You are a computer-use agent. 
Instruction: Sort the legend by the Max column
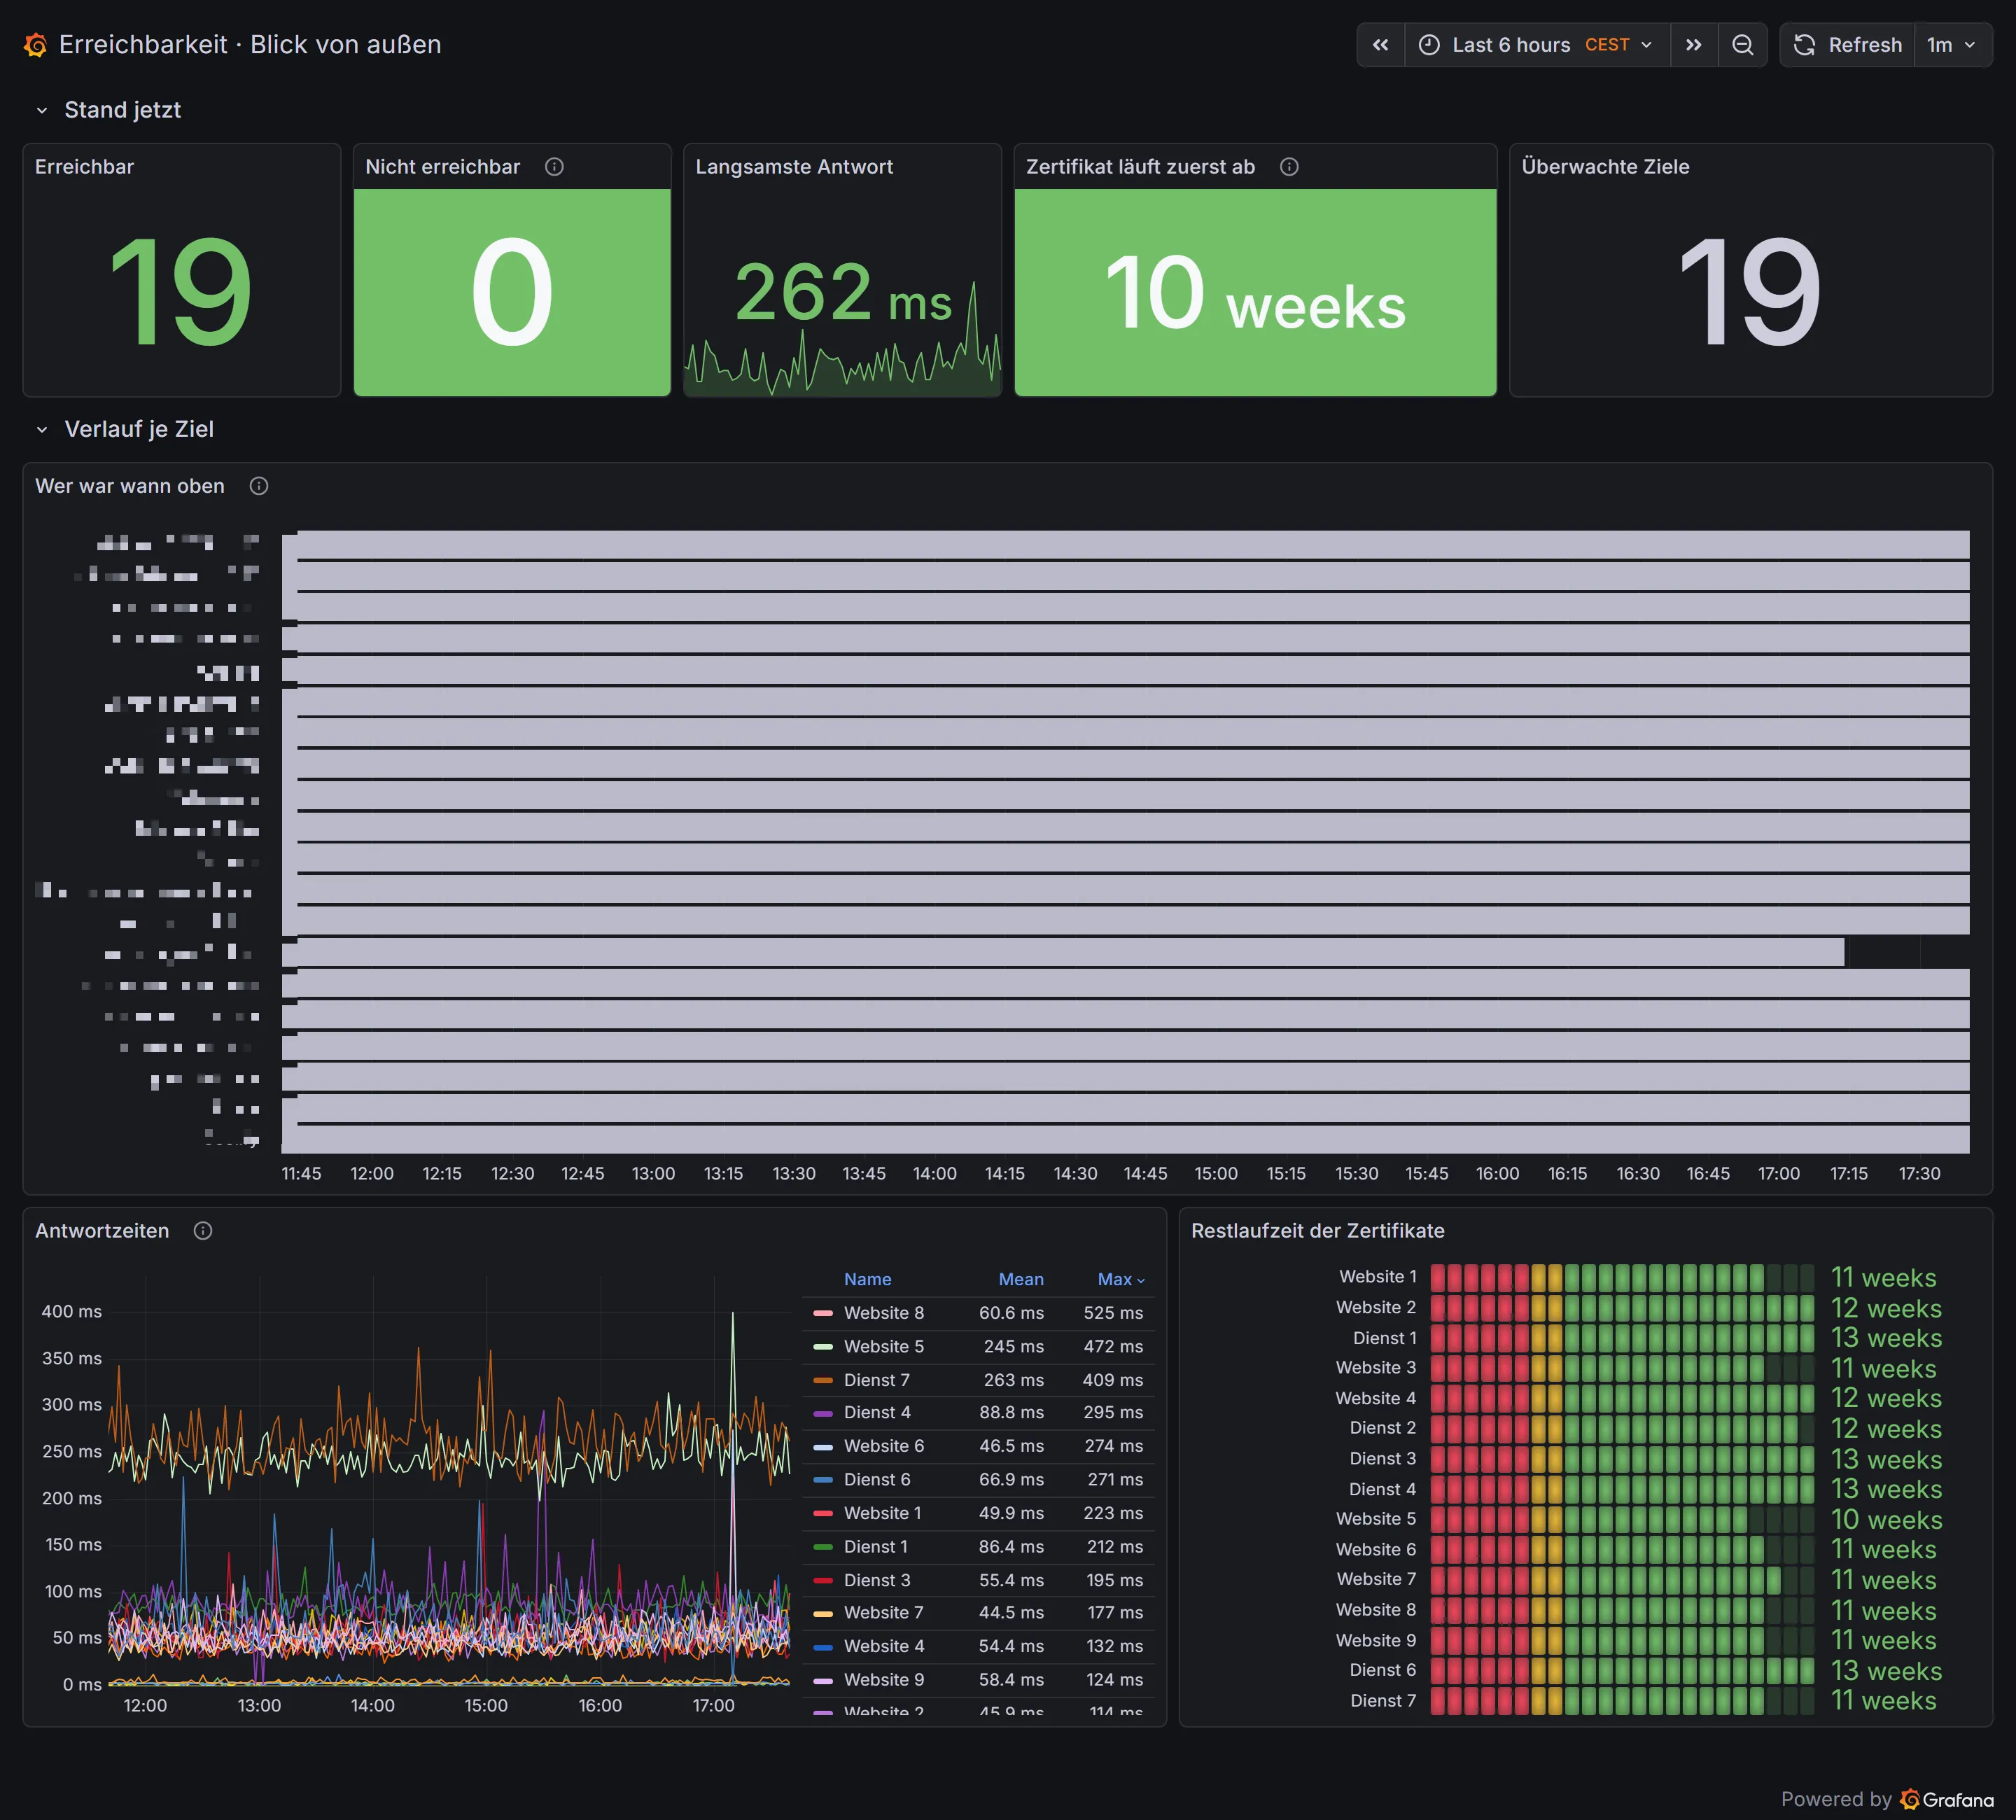(x=1120, y=1279)
